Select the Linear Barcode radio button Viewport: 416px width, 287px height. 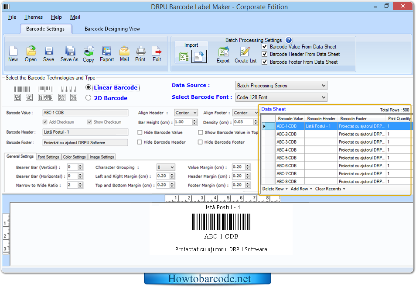tap(89, 87)
